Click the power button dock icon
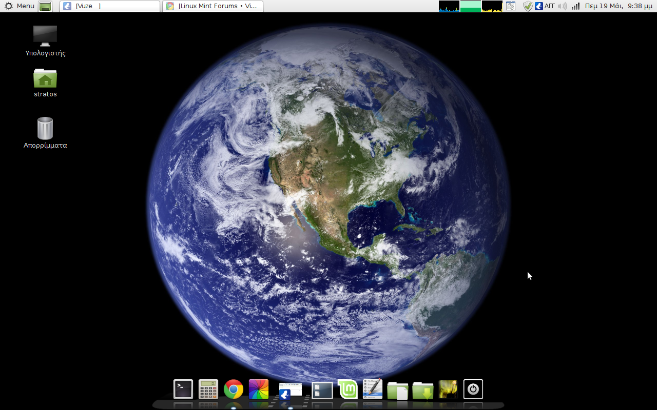Image resolution: width=657 pixels, height=410 pixels. [x=473, y=389]
